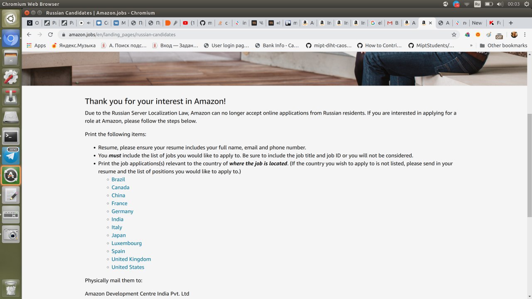Screen dimensions: 532x299
Task: Open the Luxembourg job application link
Action: (x=126, y=243)
